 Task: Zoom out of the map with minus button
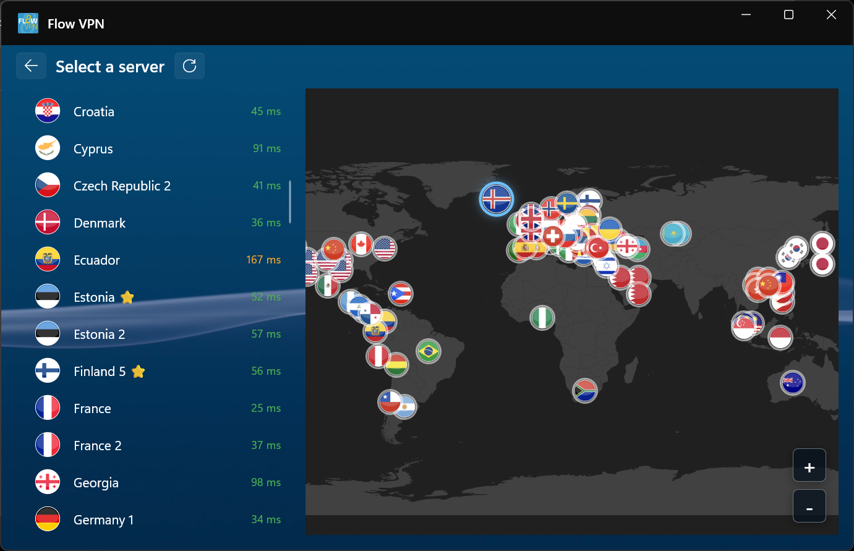(809, 506)
